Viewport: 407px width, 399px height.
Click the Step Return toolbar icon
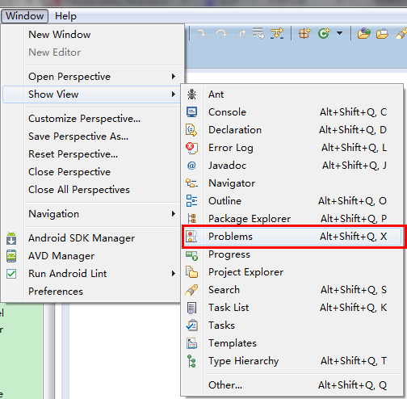pos(241,34)
